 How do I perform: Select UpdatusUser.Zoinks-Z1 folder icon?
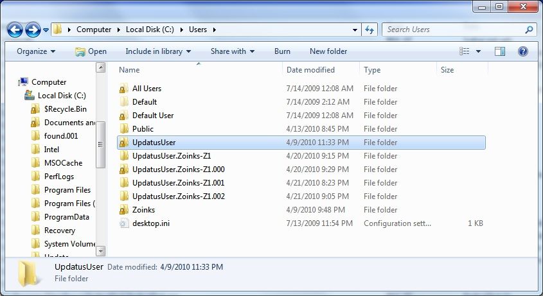(123, 156)
